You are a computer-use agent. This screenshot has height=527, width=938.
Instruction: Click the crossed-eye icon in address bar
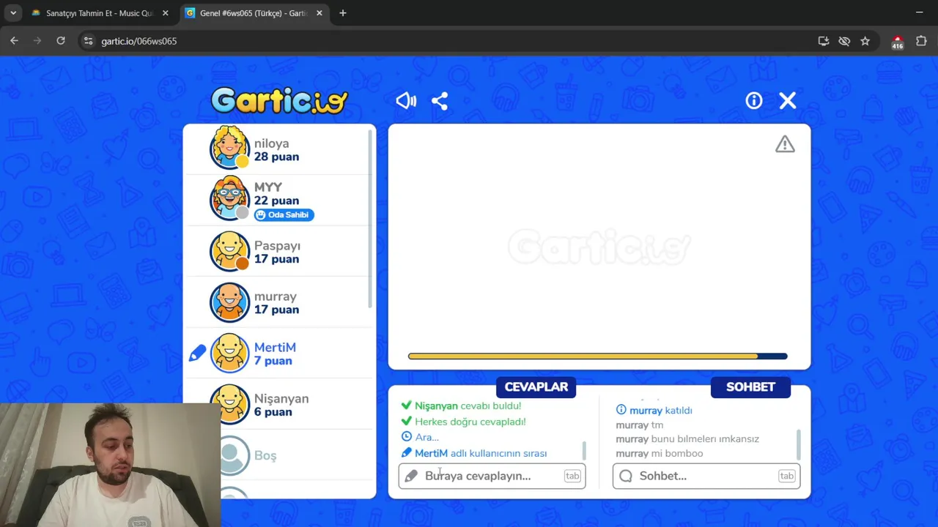(x=844, y=41)
